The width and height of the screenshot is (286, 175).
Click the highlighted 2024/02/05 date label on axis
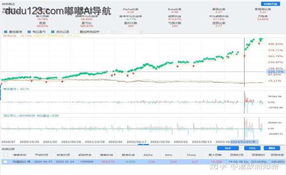[245, 142]
